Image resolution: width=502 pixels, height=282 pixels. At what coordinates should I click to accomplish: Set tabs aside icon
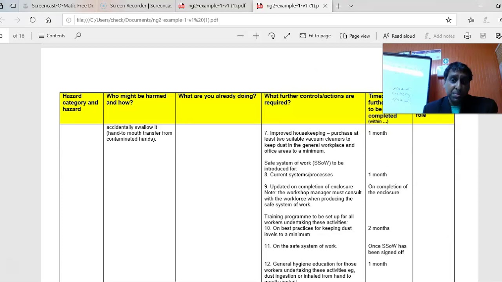coord(13,6)
